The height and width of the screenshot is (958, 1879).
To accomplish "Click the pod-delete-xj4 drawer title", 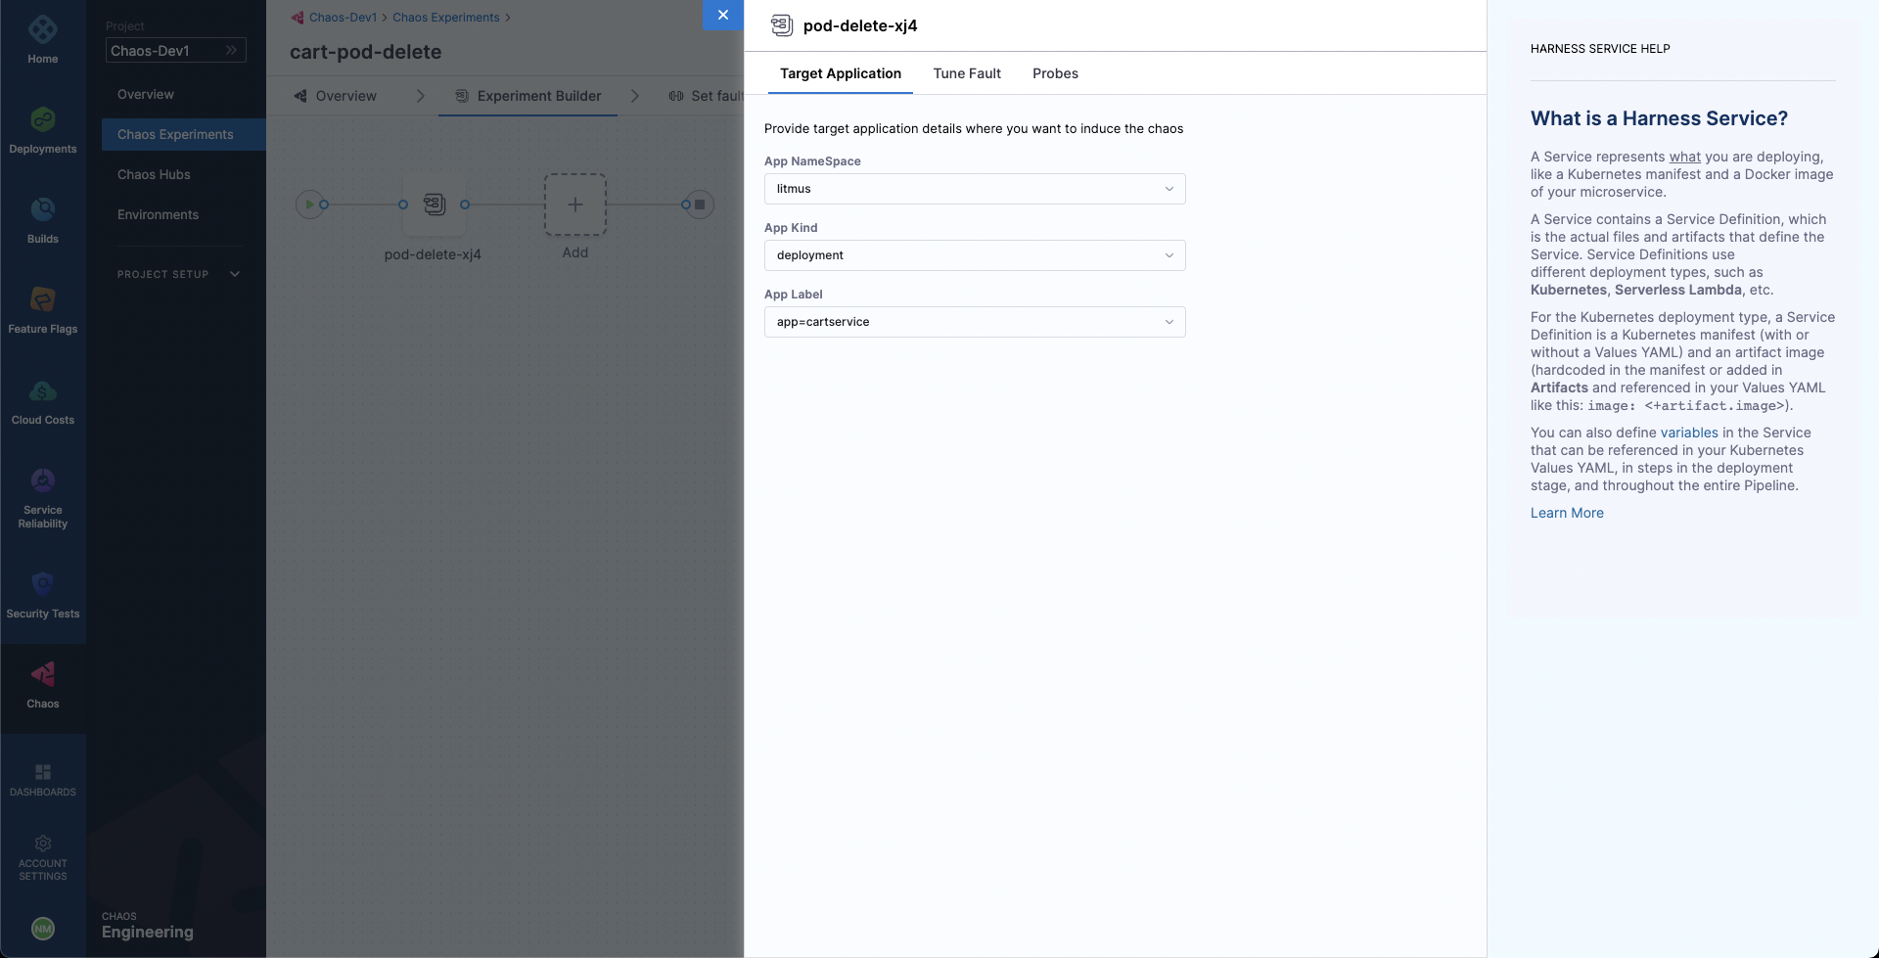I will click(x=860, y=25).
